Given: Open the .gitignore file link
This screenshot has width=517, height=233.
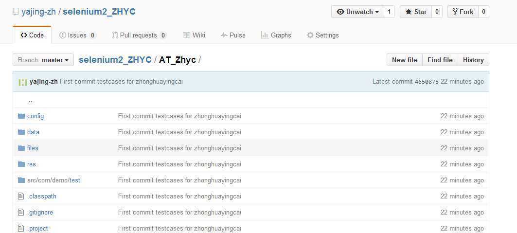Looking at the screenshot, I should (x=40, y=212).
